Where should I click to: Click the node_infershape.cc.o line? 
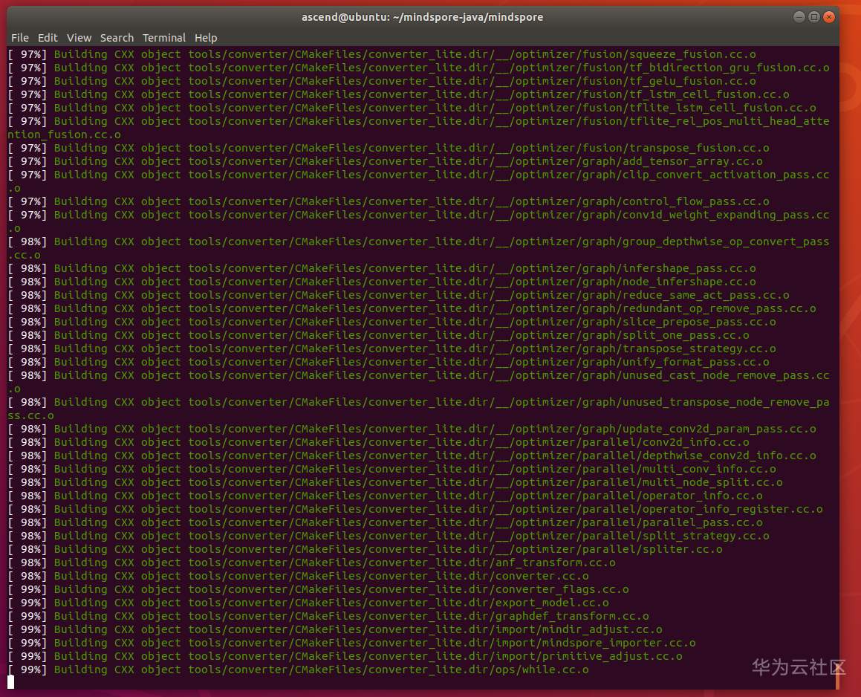(382, 282)
